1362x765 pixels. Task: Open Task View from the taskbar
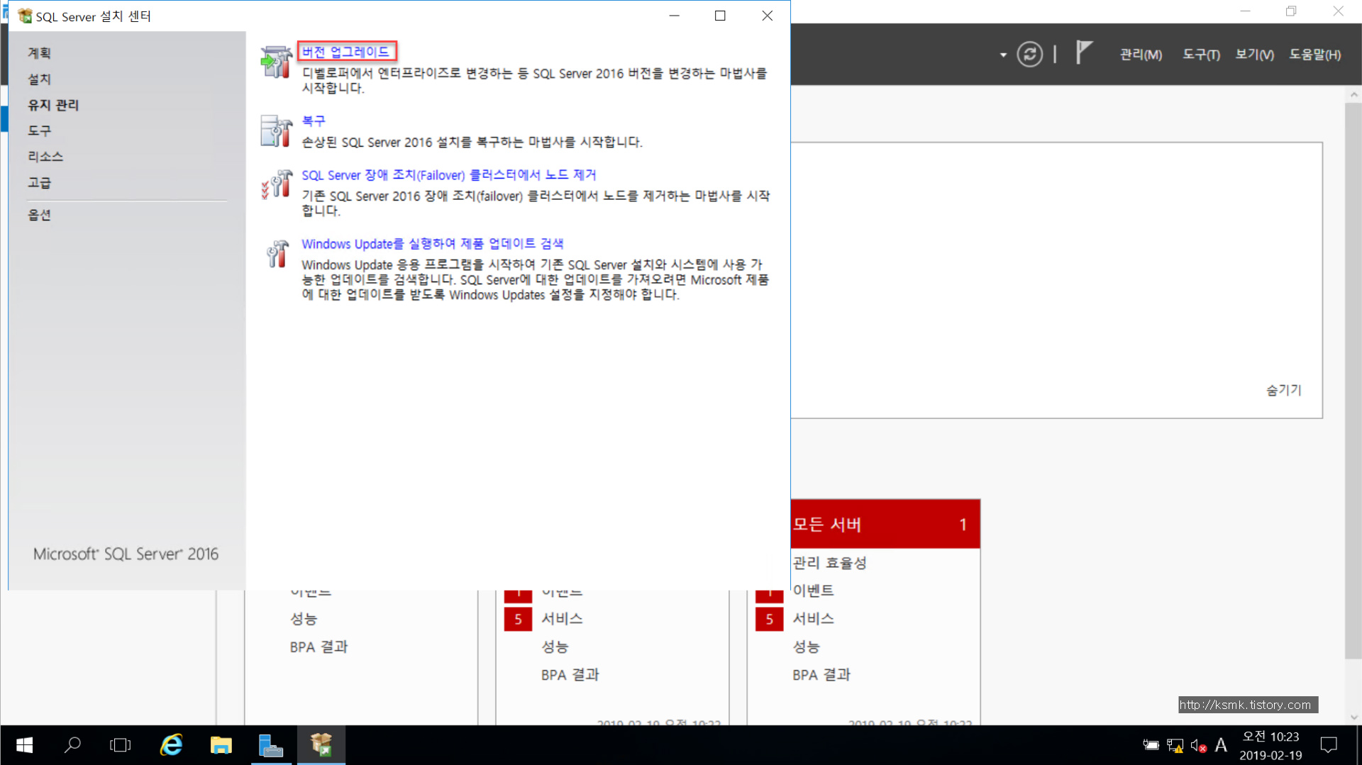121,745
